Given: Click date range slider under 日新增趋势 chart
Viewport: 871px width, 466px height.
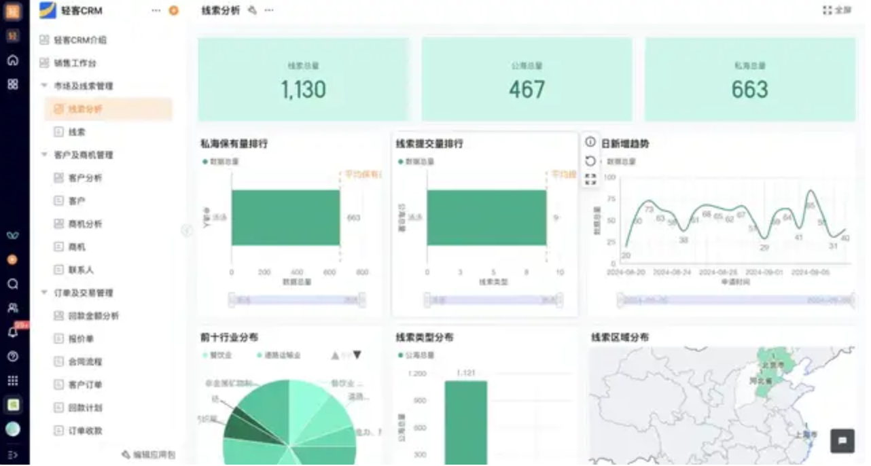Looking at the screenshot, I should [736, 300].
